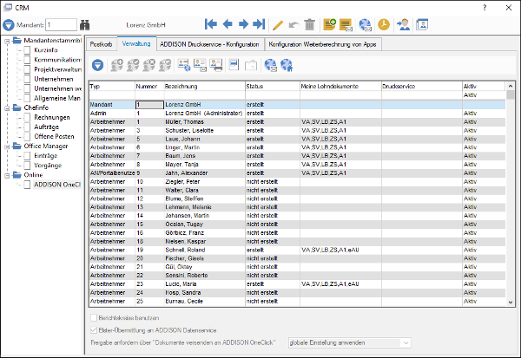Screen dimensions: 521x358
Task: Collapse the Online tree node
Action: pyautogui.click(x=7, y=175)
